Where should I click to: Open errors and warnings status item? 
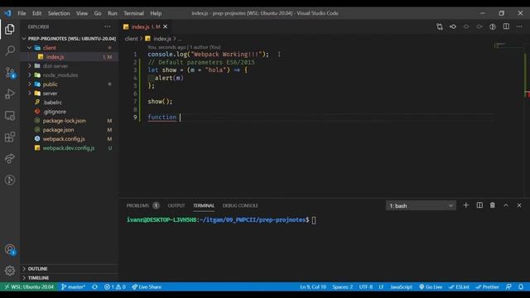(115, 287)
